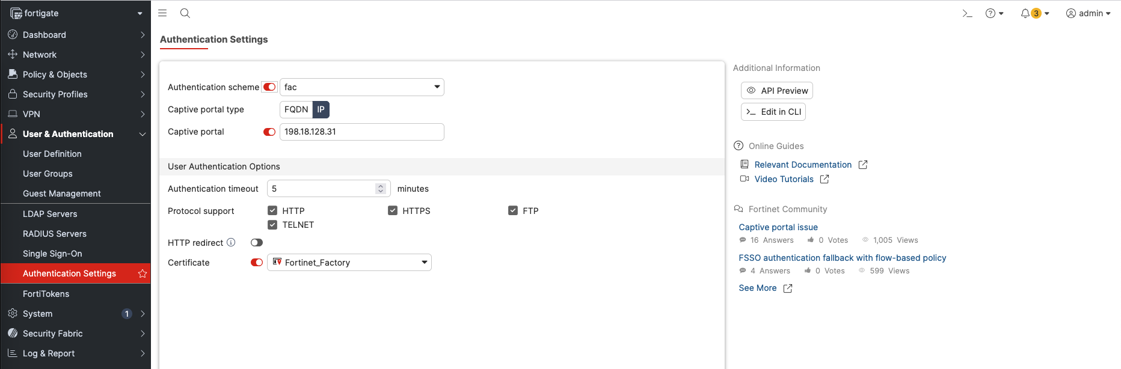This screenshot has height=369, width=1121.
Task: Enable the HTTP redirect switch
Action: click(257, 243)
